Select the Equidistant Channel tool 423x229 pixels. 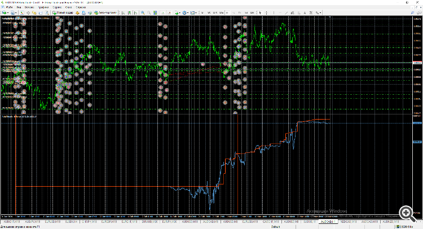(293, 12)
